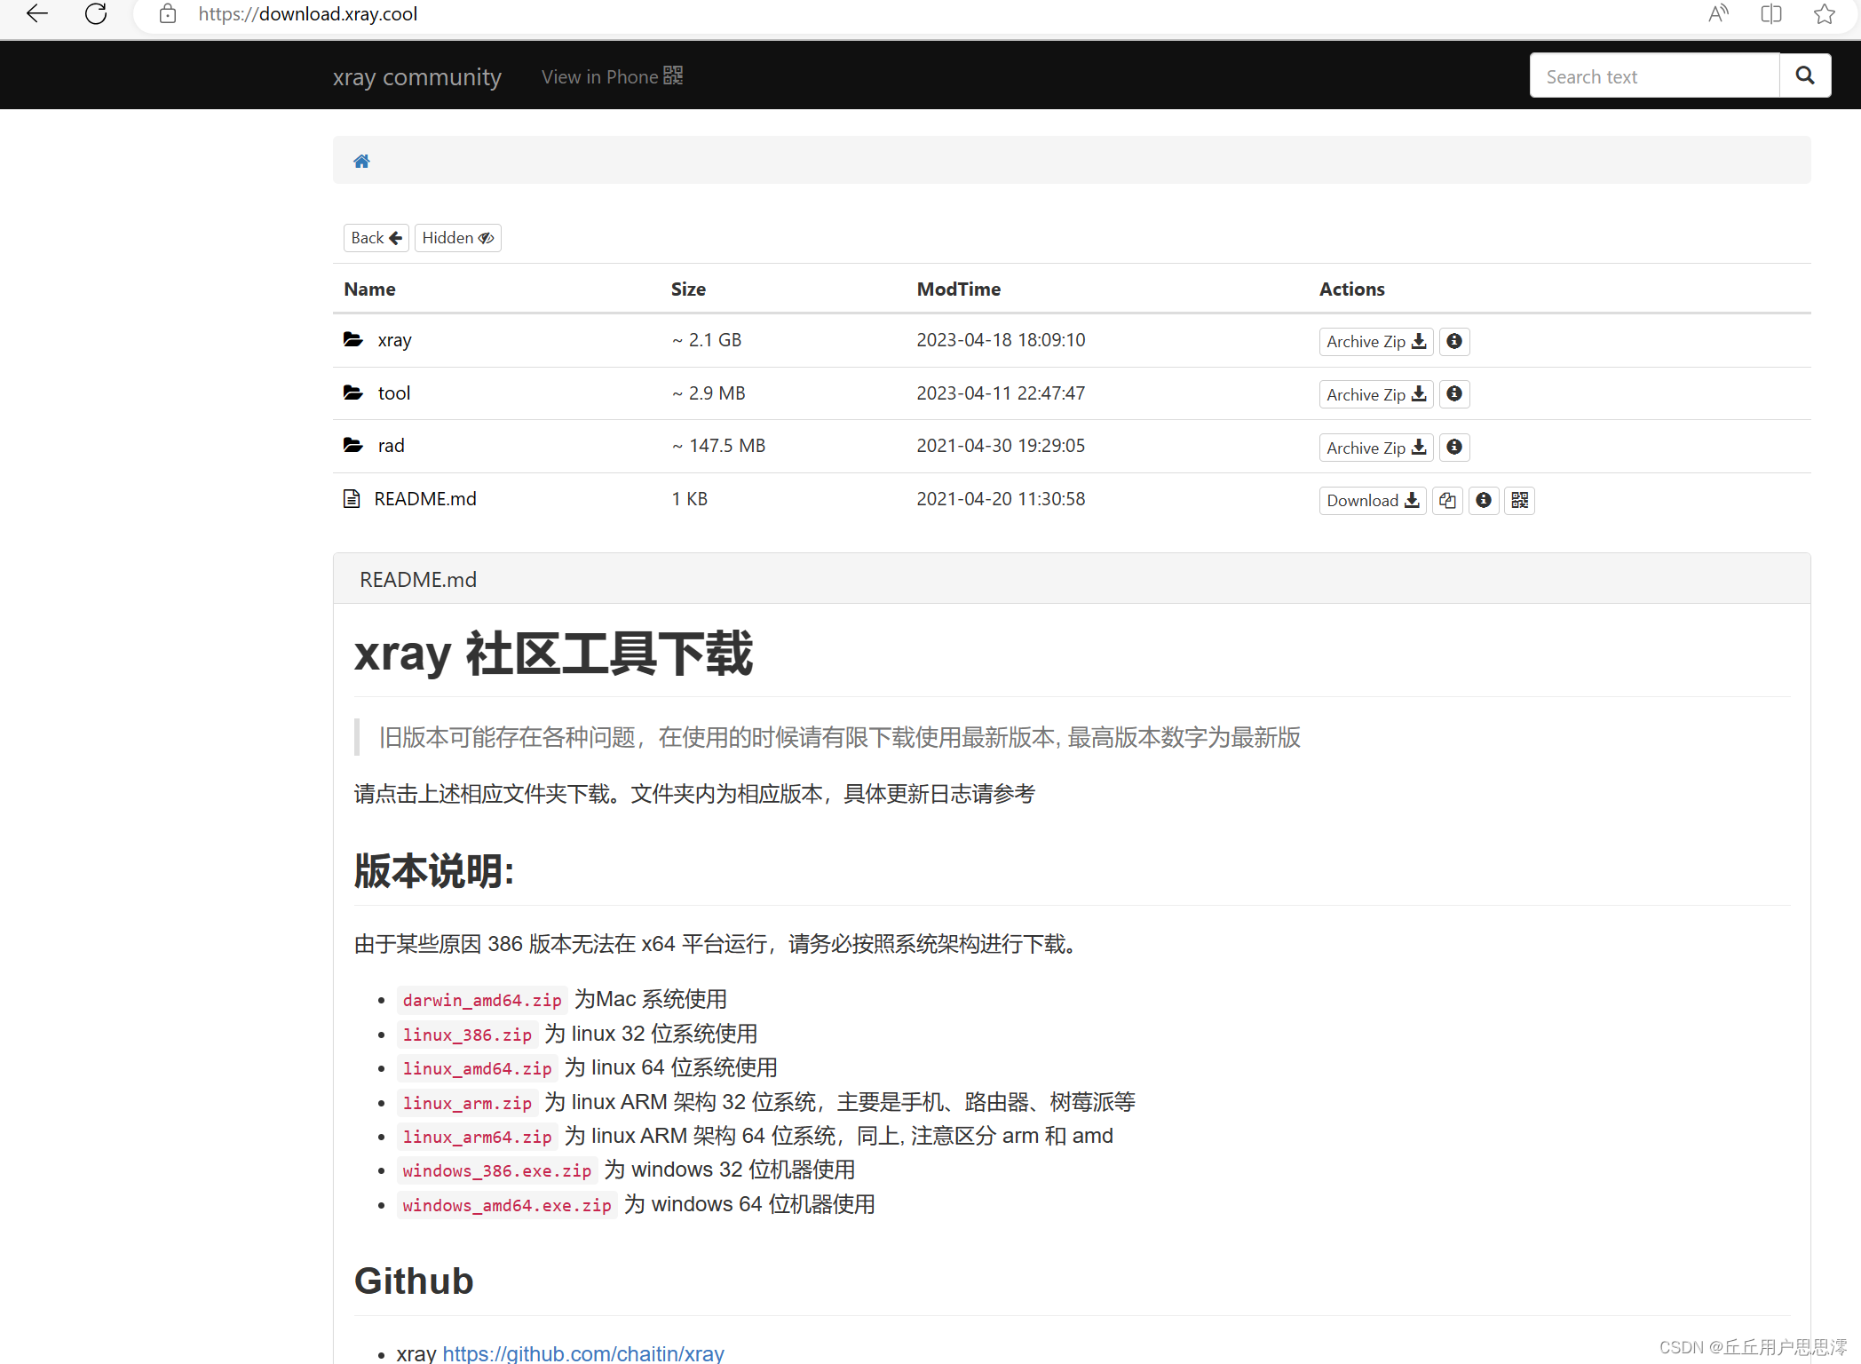
Task: Open the xray folder link
Action: [395, 340]
